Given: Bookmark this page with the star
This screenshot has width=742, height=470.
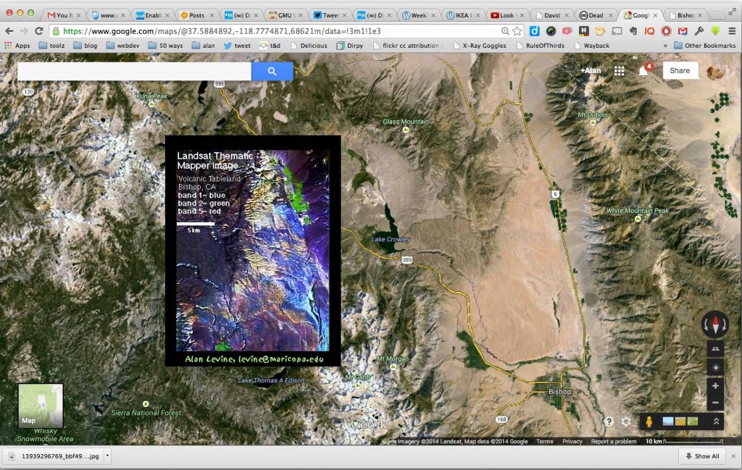Looking at the screenshot, I should (x=517, y=31).
